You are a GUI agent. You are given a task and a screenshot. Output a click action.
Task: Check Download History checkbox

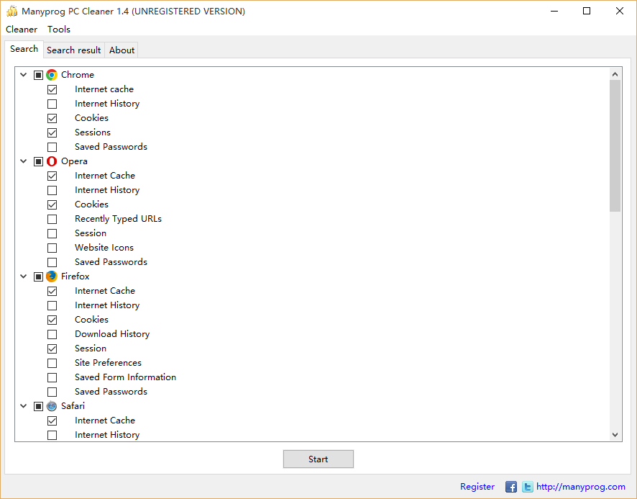pos(52,334)
